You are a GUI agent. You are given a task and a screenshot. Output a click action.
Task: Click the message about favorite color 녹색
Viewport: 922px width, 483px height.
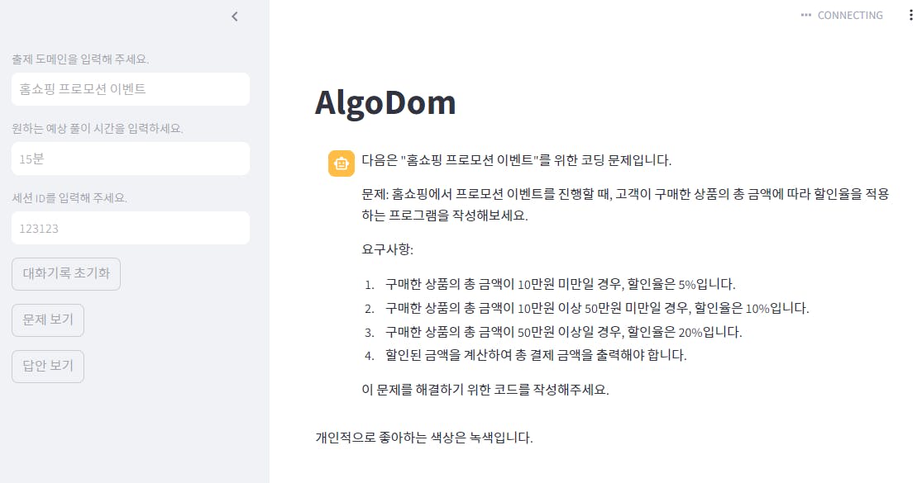(x=423, y=438)
